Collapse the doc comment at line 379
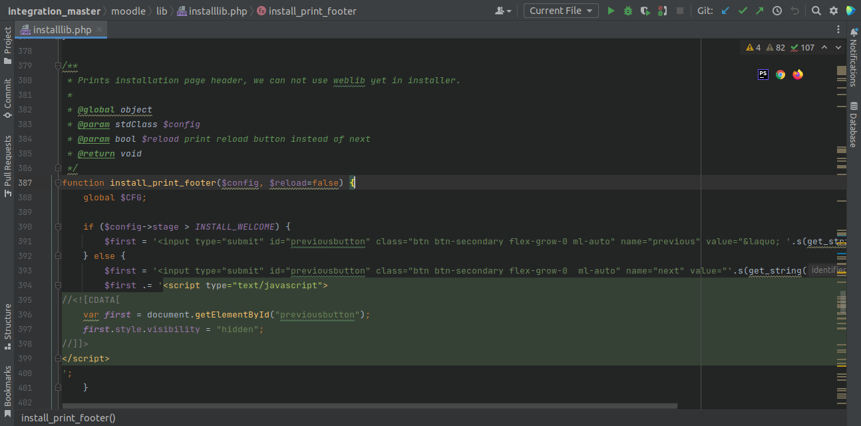This screenshot has height=426, width=861. click(x=58, y=66)
